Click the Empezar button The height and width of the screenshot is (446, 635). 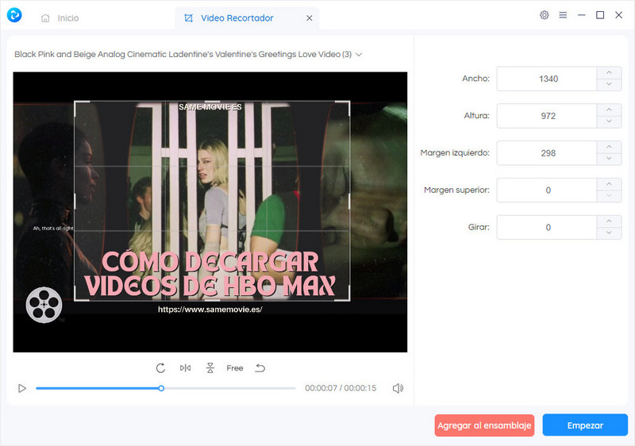pos(585,425)
